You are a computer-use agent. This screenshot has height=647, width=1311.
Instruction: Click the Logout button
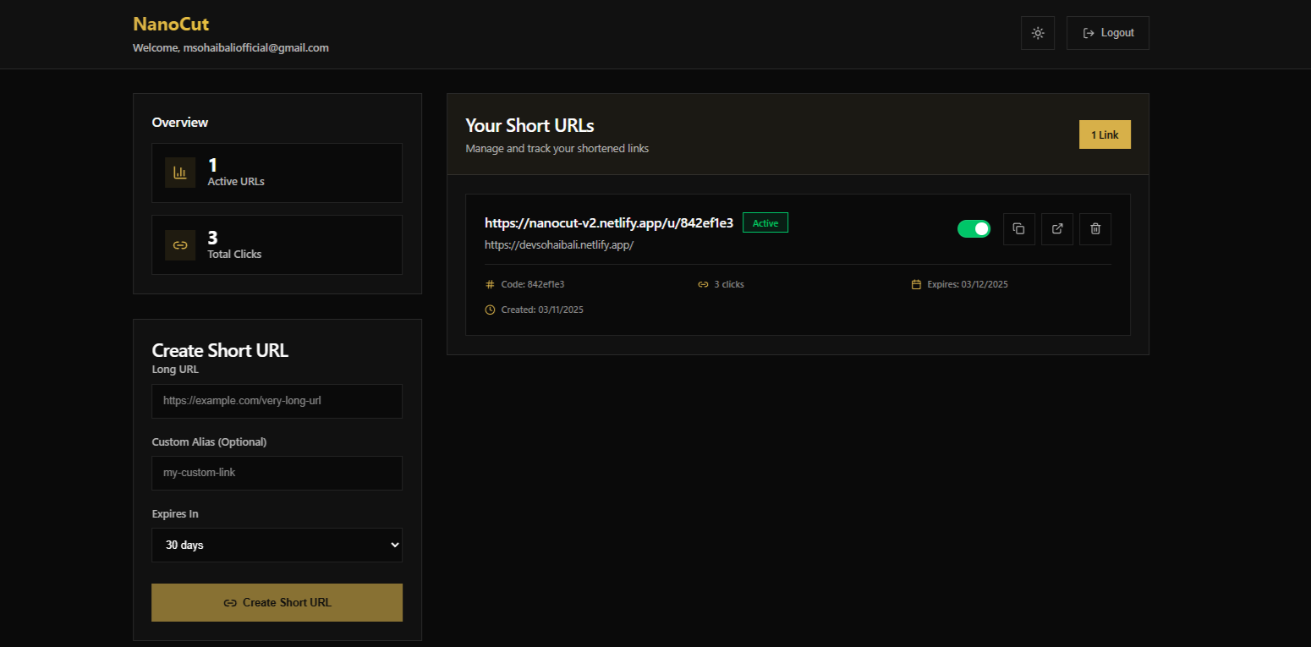click(x=1108, y=33)
